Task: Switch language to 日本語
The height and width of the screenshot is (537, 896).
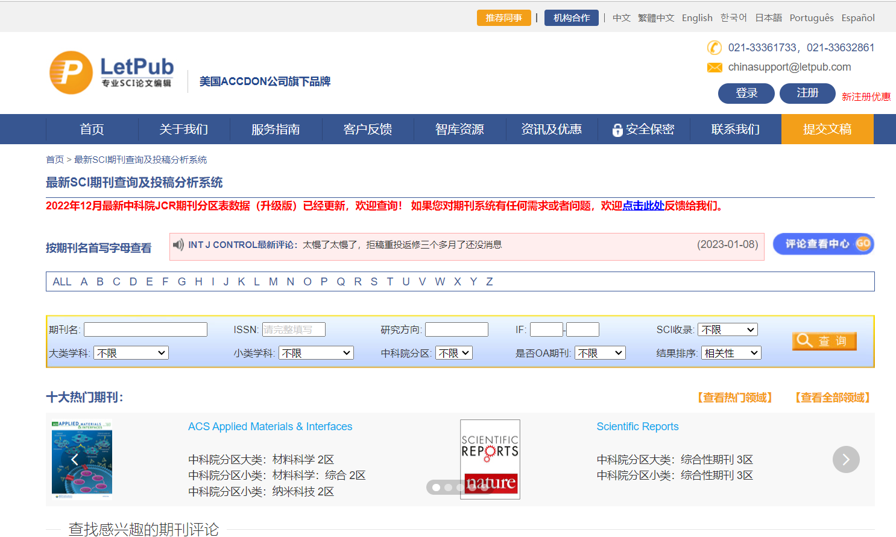Action: [769, 18]
